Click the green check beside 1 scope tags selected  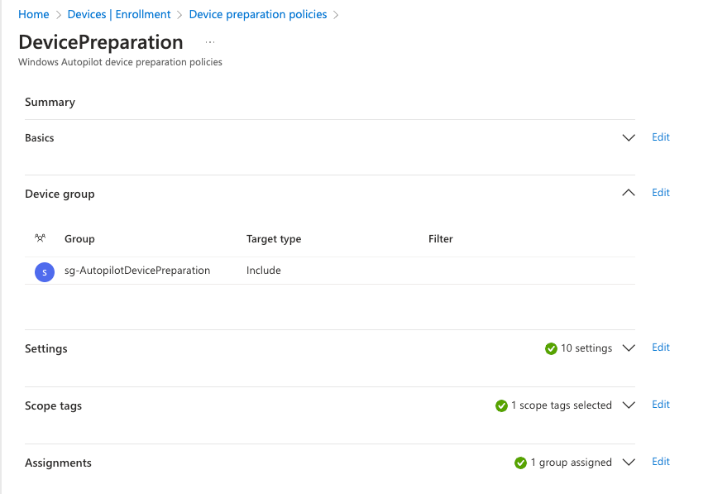(x=501, y=405)
